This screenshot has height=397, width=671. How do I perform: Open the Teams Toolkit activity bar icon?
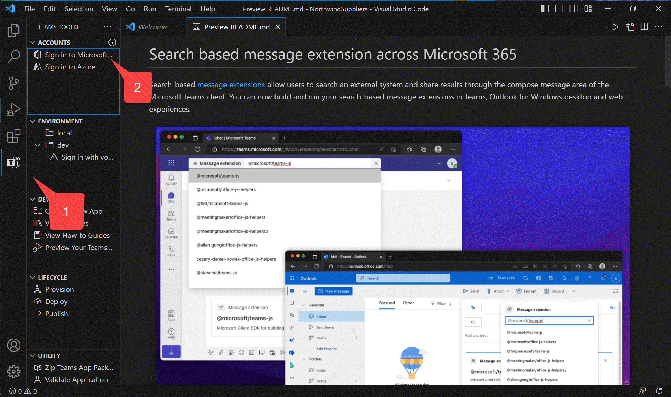13,162
